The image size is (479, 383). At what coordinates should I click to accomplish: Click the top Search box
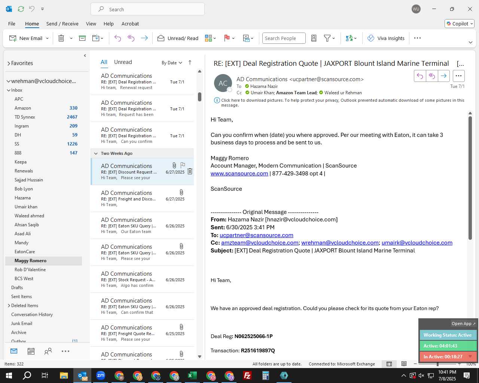pos(147,9)
